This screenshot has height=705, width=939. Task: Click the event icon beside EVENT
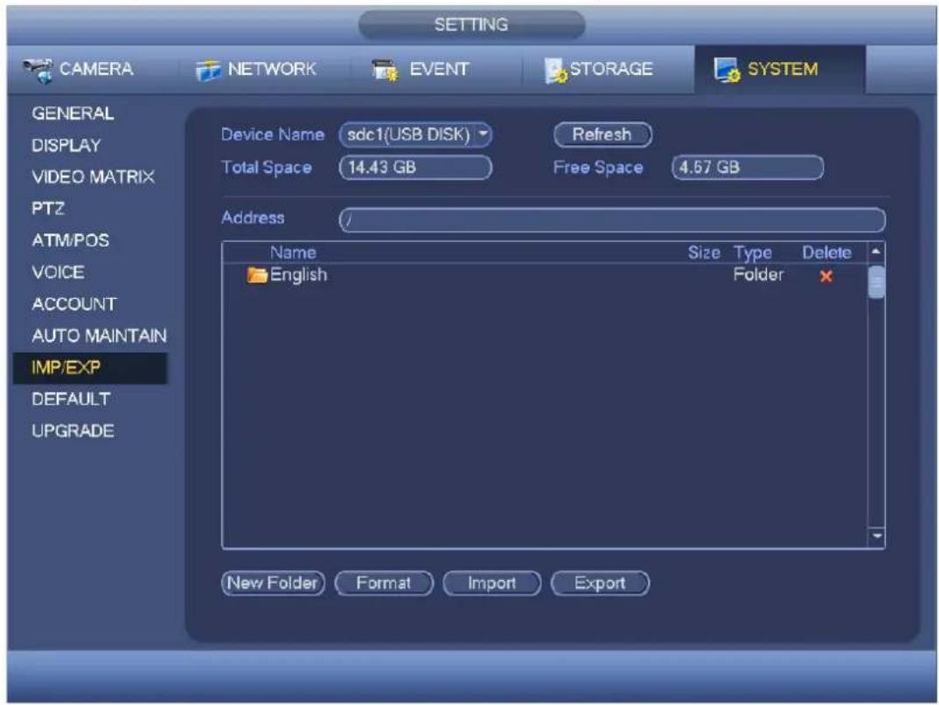pos(384,71)
